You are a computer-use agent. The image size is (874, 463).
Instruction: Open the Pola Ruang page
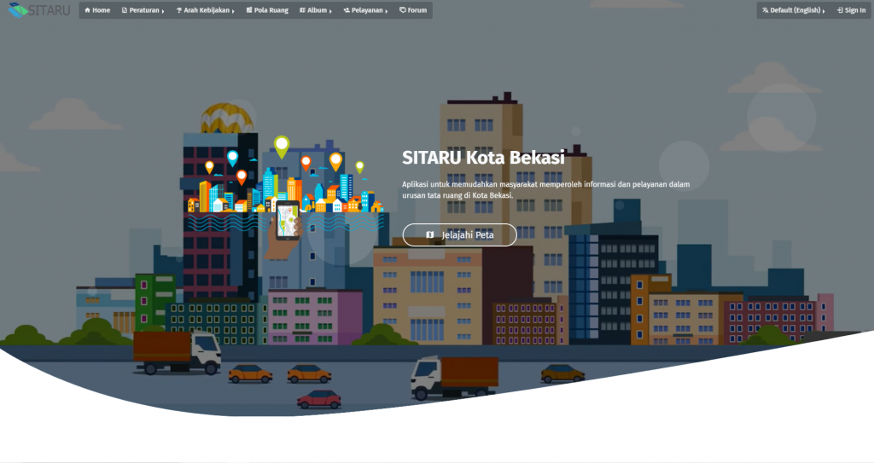(267, 10)
